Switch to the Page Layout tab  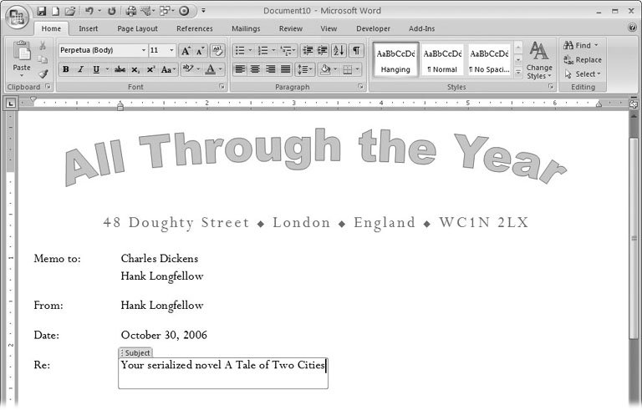click(137, 28)
